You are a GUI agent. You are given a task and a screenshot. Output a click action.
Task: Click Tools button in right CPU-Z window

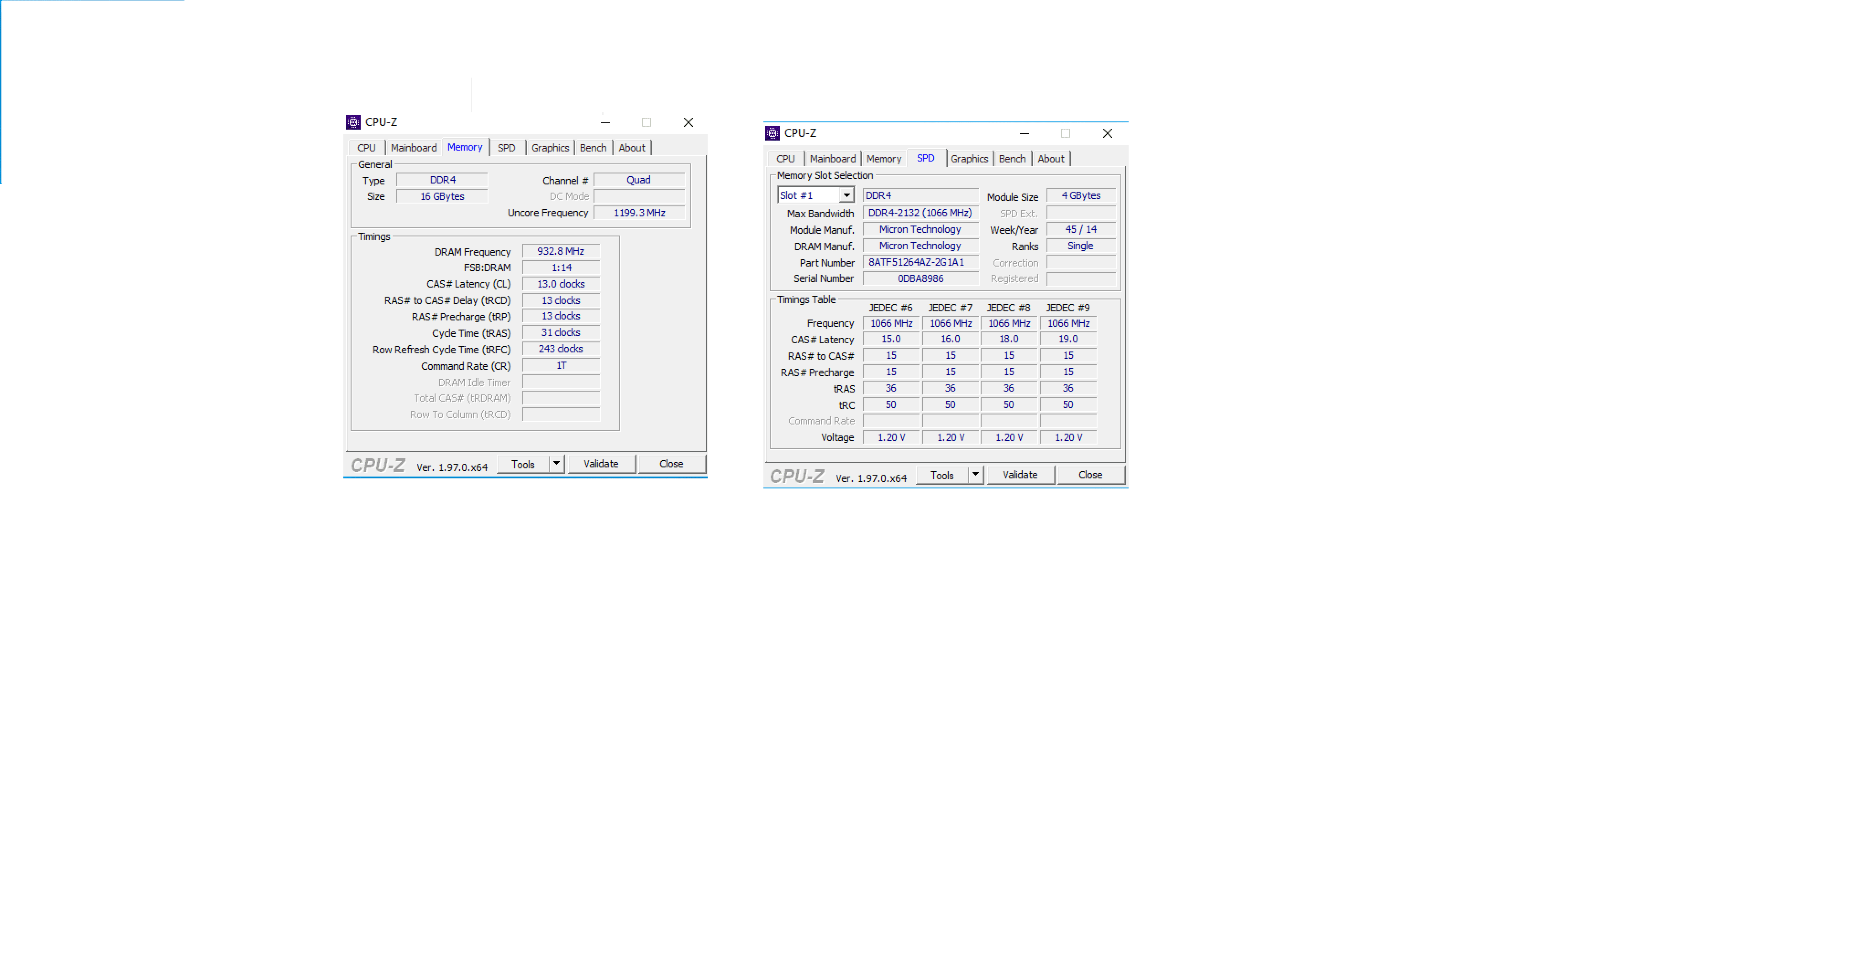(942, 475)
